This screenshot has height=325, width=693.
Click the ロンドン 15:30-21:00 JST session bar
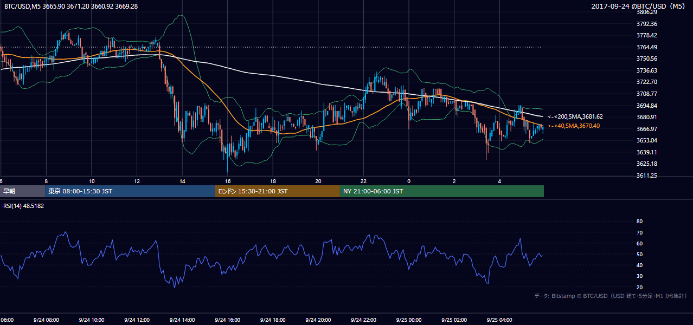click(x=278, y=191)
